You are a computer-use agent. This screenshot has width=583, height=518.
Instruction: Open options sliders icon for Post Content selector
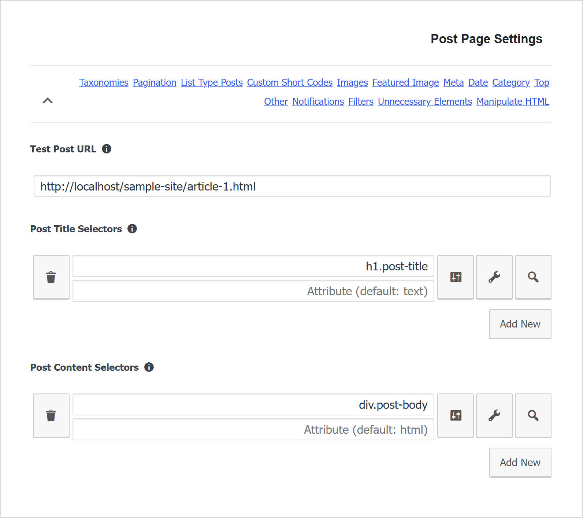coord(456,415)
